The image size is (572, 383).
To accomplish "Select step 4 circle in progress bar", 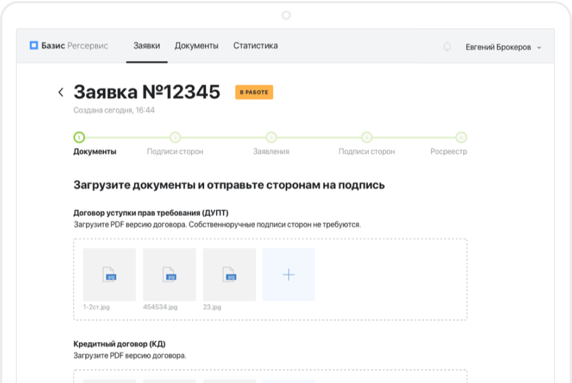I will pyautogui.click(x=367, y=137).
